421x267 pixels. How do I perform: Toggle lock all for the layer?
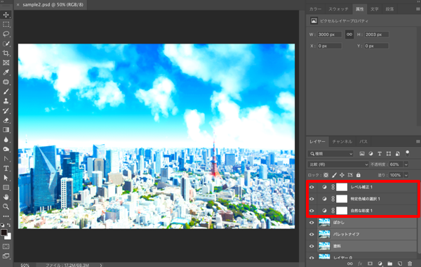click(x=358, y=176)
